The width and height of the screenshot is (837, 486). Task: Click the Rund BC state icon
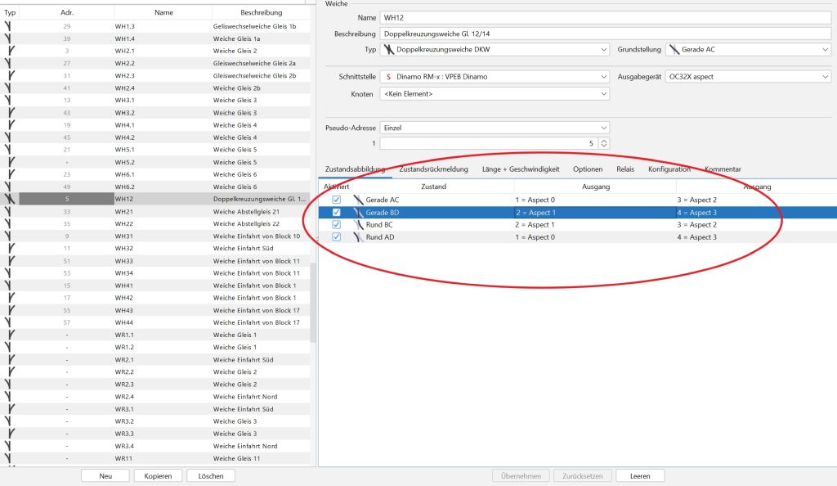pyautogui.click(x=357, y=224)
